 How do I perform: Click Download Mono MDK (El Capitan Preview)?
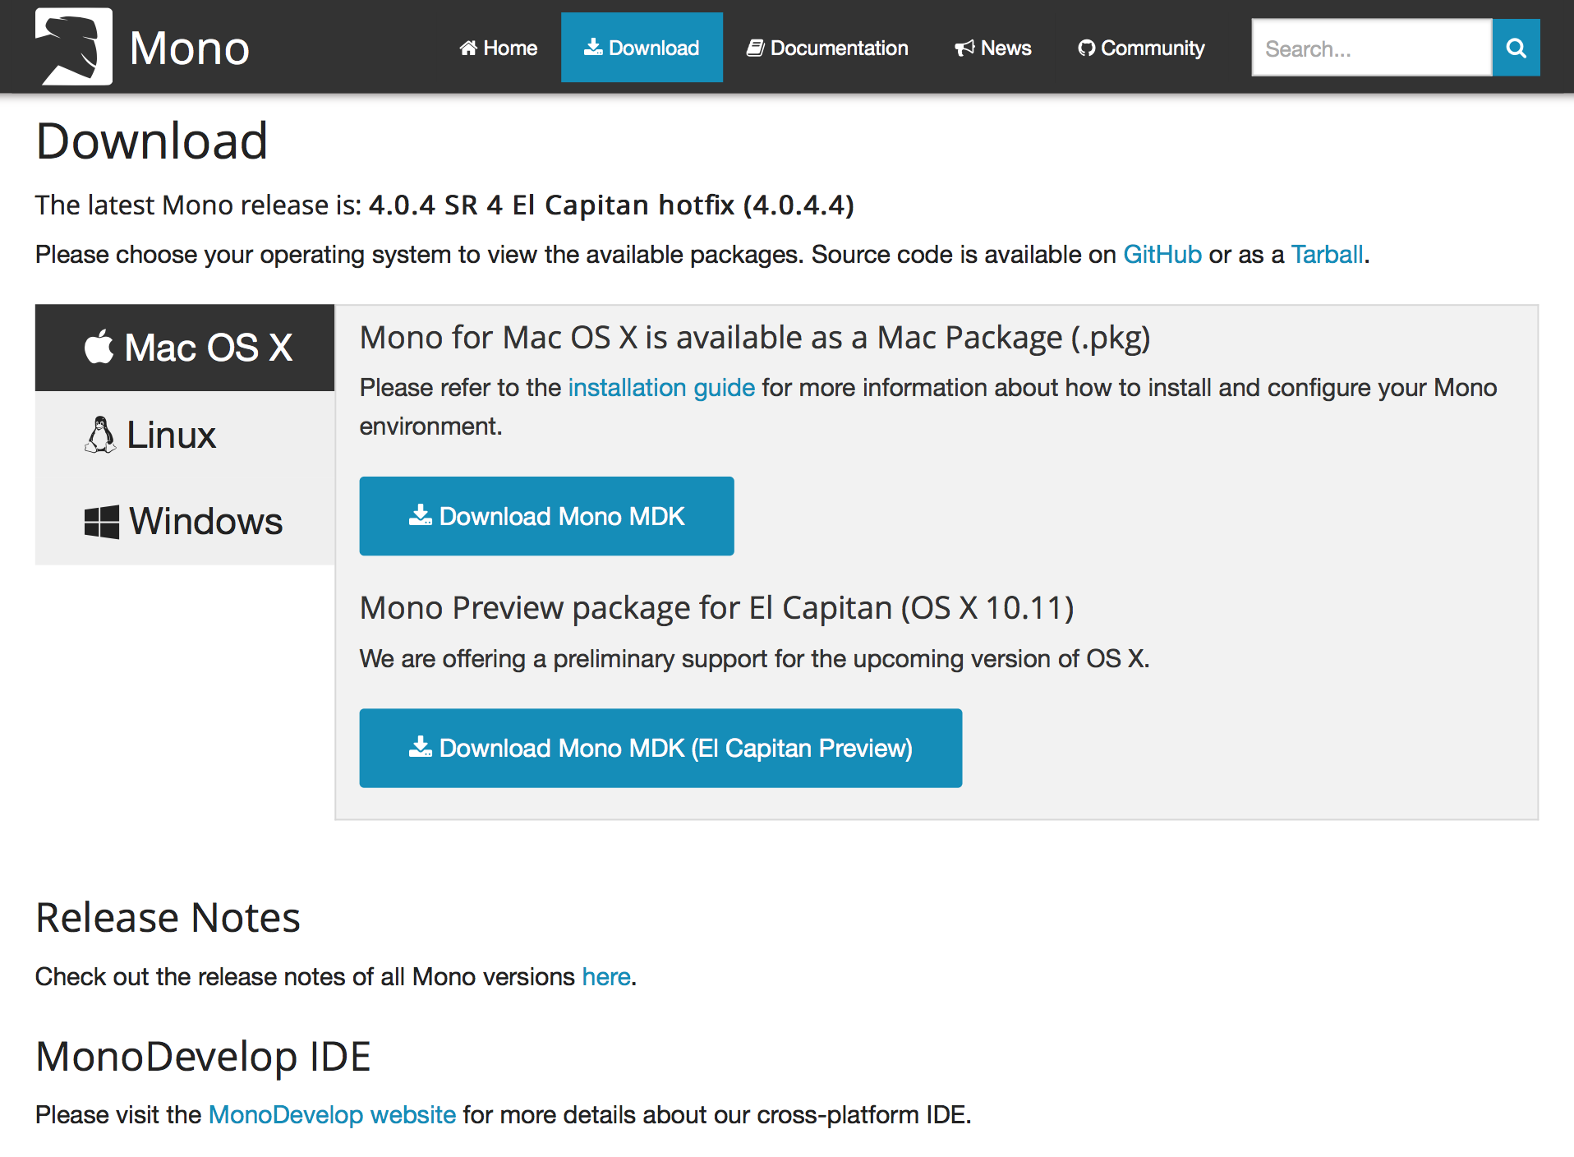coord(660,748)
